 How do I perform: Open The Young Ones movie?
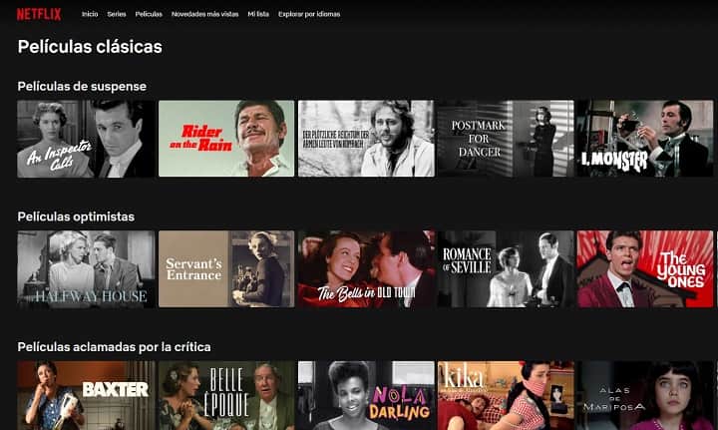pyautogui.click(x=645, y=268)
